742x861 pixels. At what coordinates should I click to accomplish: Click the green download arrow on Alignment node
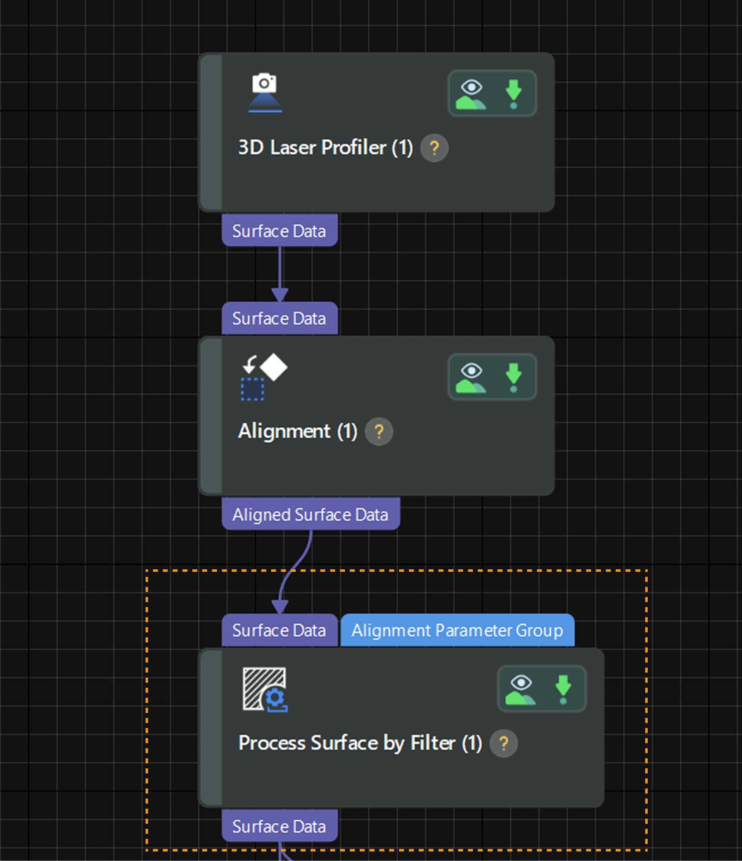[x=514, y=373]
